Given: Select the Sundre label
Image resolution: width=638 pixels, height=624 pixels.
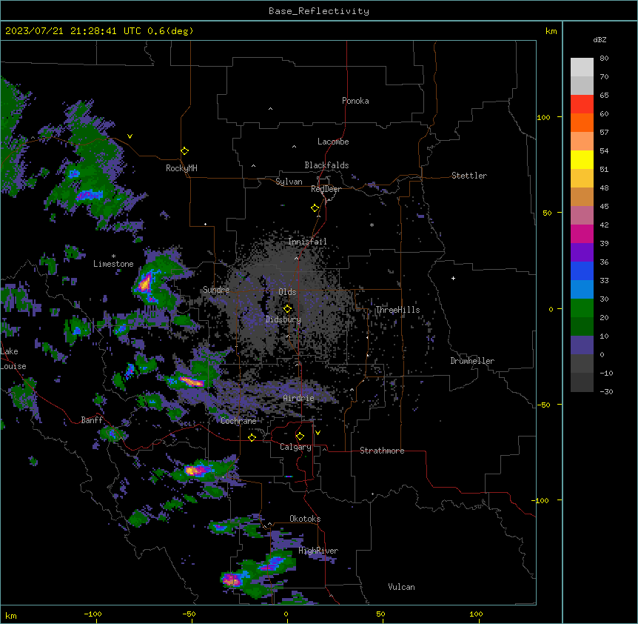Looking at the screenshot, I should [216, 290].
